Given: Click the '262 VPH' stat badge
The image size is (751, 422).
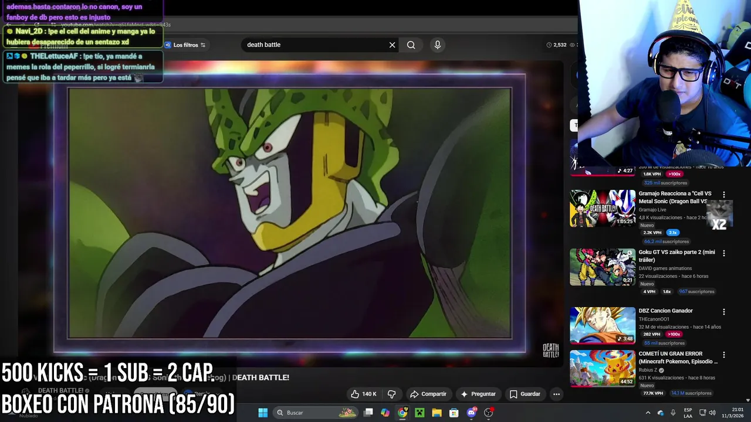Looking at the screenshot, I should [651, 334].
